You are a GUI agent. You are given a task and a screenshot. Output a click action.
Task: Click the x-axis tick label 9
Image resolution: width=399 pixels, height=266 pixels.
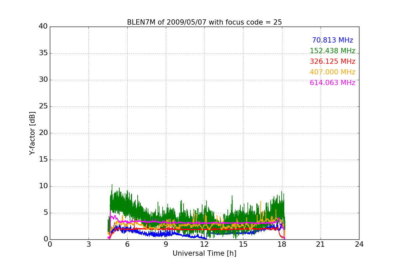click(x=166, y=244)
